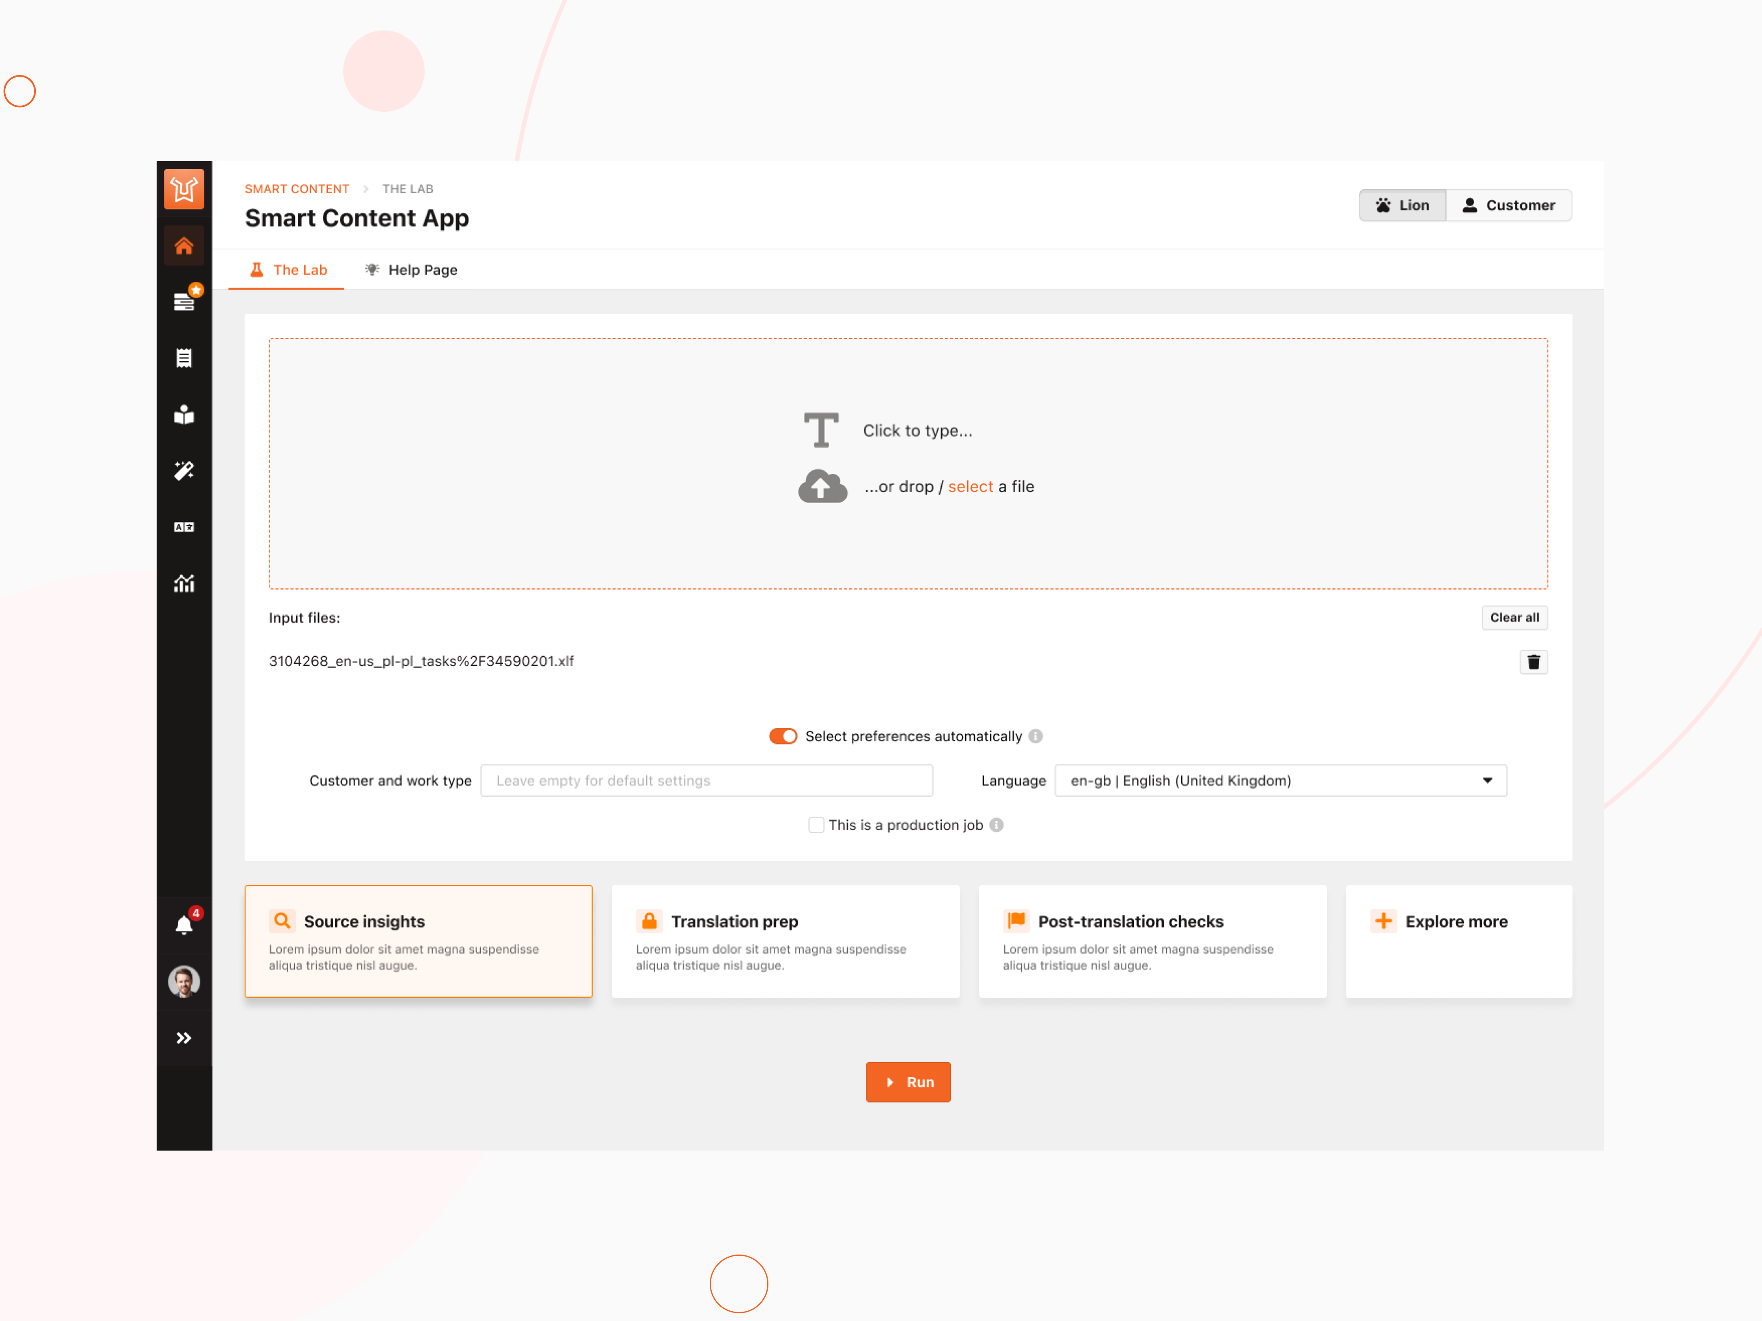Click Customer and work type field
This screenshot has width=1762, height=1321.
tap(706, 781)
